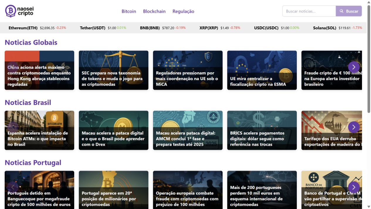Select the BNB(BNB) ticker entry
This screenshot has height=209, width=371.
point(163,28)
